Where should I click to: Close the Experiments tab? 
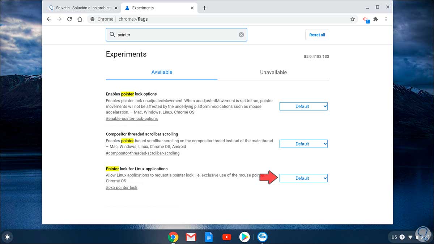click(193, 8)
